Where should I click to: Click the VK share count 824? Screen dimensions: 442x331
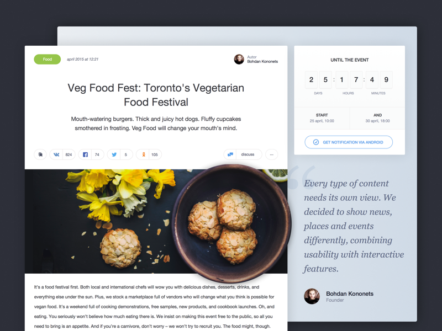(69, 154)
